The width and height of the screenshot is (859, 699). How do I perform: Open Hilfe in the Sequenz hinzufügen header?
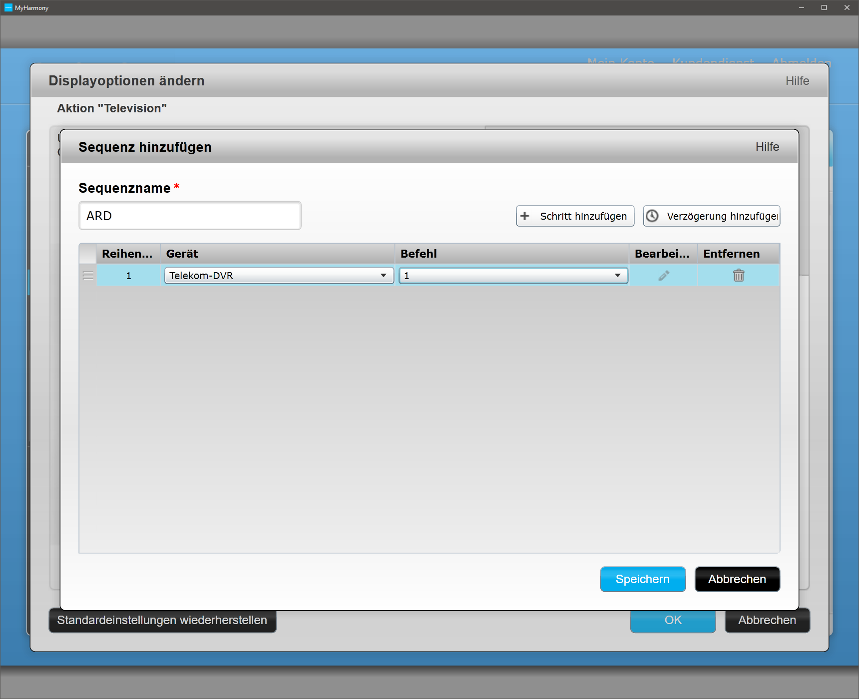click(x=767, y=147)
